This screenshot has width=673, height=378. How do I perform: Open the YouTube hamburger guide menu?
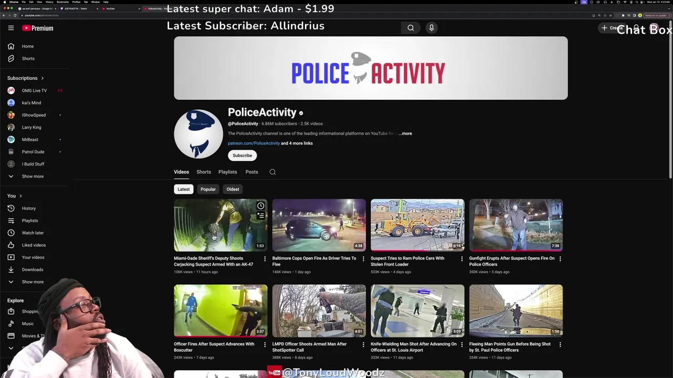pos(11,28)
